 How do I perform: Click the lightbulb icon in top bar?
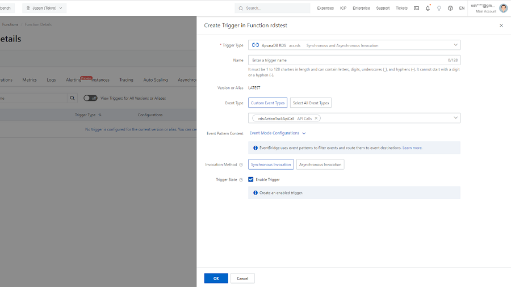(x=439, y=8)
